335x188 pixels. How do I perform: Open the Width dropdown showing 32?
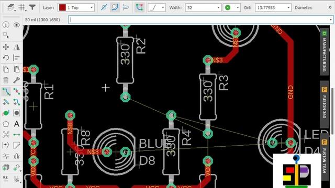click(203, 8)
